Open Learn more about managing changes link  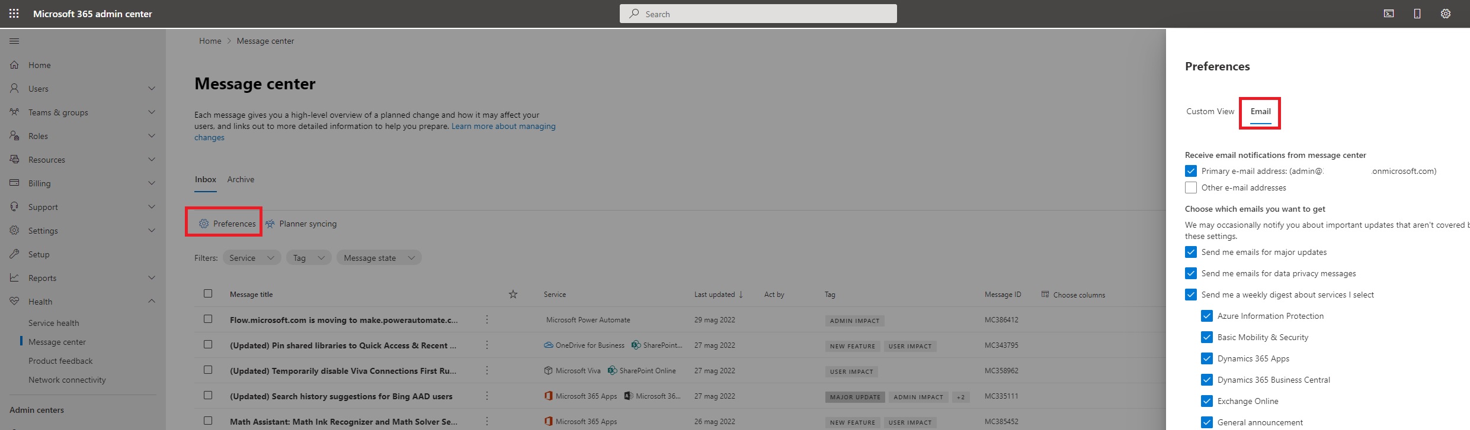coord(503,126)
